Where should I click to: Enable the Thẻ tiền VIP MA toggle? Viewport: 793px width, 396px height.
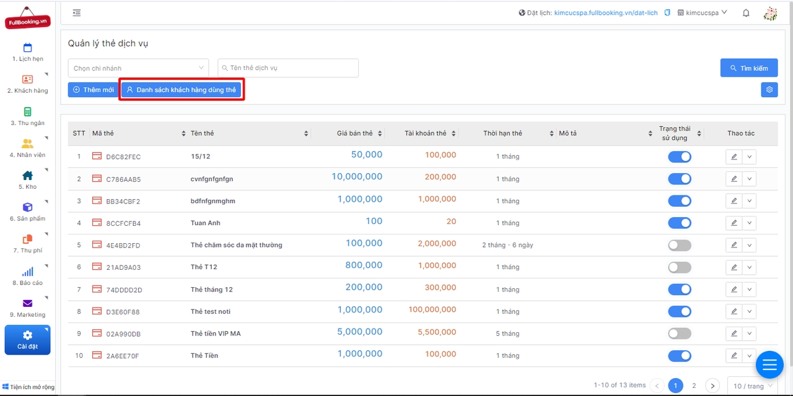[679, 334]
